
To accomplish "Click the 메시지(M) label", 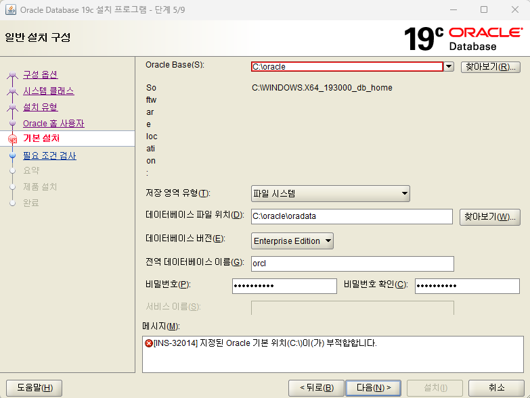I will tap(161, 326).
